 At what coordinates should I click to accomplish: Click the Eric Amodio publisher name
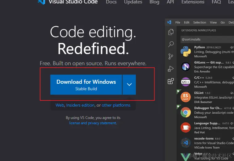click(x=202, y=71)
